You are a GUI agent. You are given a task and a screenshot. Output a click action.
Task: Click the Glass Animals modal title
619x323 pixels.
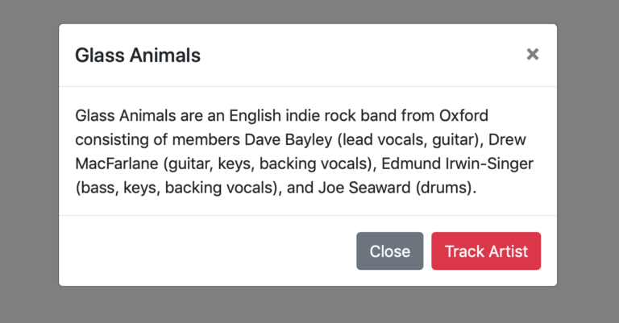click(138, 56)
